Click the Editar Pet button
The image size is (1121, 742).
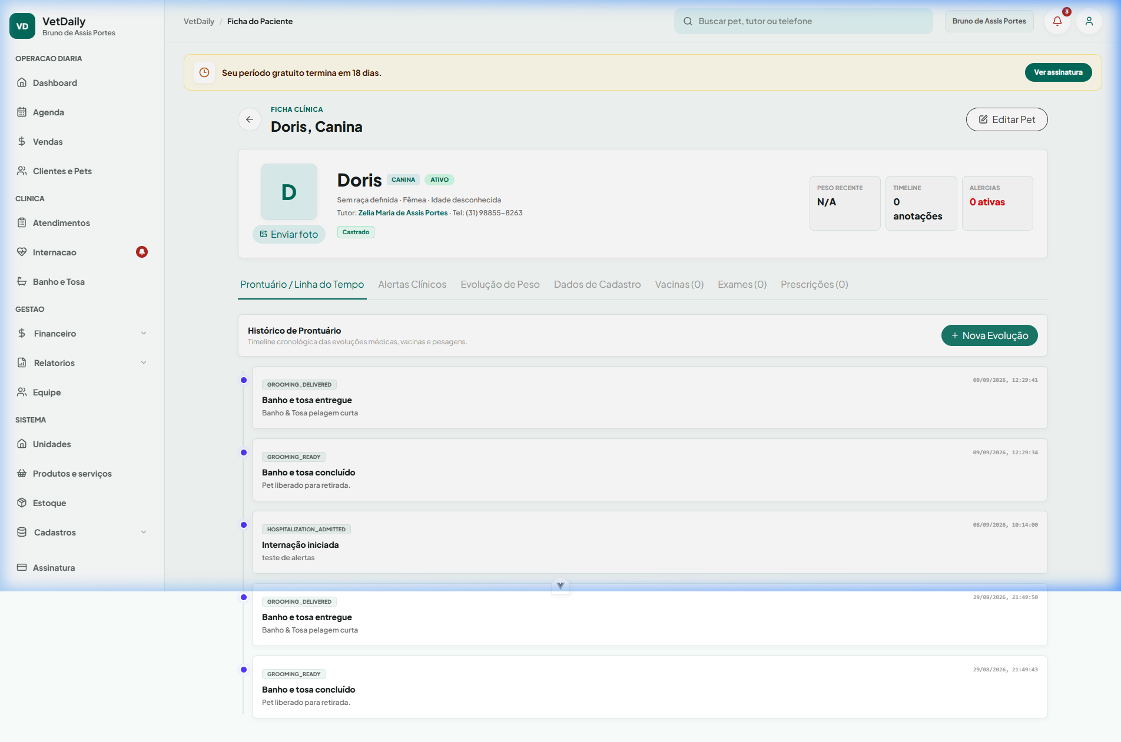tap(1007, 119)
